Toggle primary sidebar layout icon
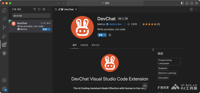200x93 pixels. [182, 3]
